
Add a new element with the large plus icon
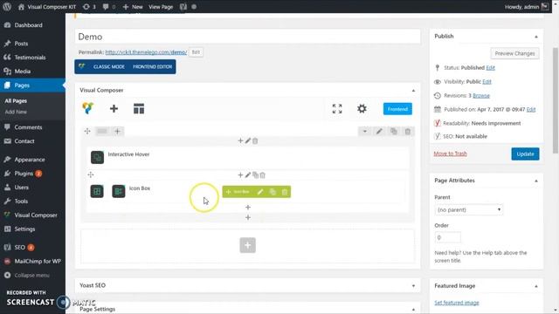[114, 108]
